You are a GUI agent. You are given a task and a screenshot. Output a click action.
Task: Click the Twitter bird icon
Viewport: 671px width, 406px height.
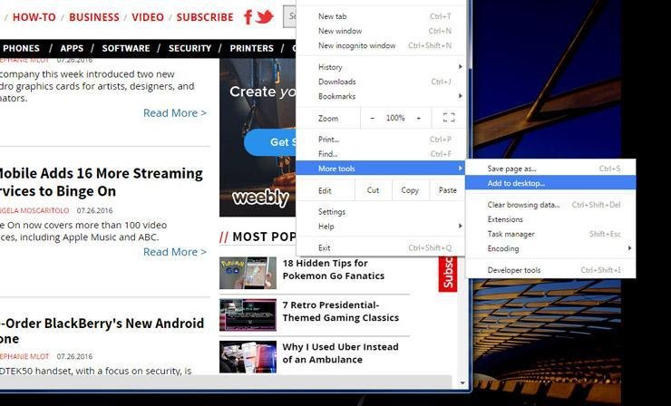[265, 16]
